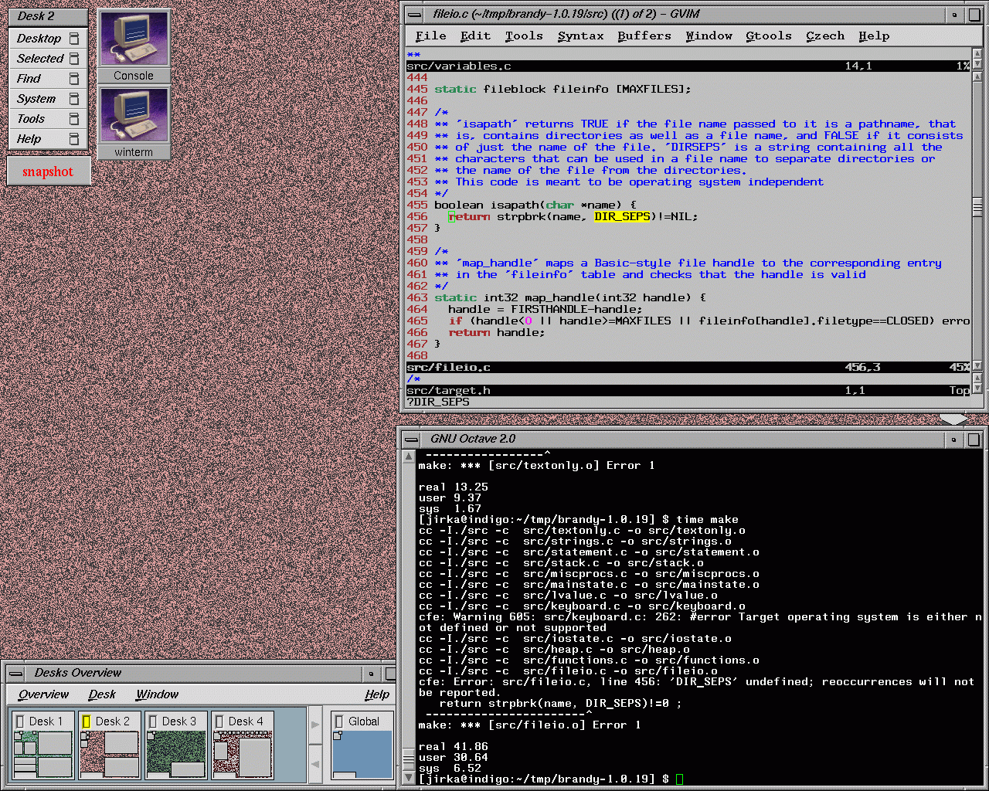
Task: Toggle the Global desk indicator light
Action: tap(338, 721)
